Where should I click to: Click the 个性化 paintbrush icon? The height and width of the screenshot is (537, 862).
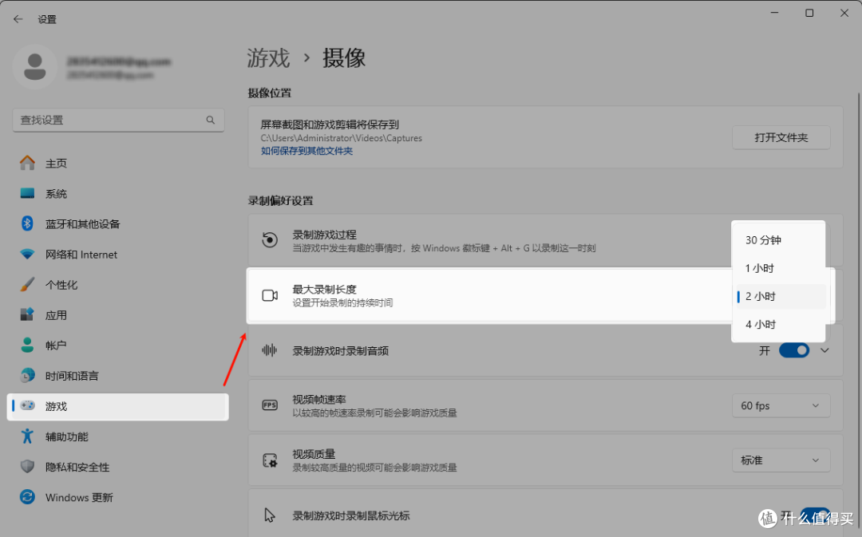click(27, 284)
